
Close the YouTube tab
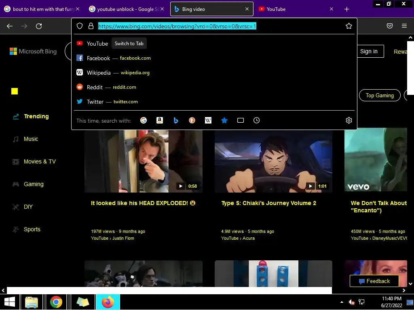tap(332, 9)
